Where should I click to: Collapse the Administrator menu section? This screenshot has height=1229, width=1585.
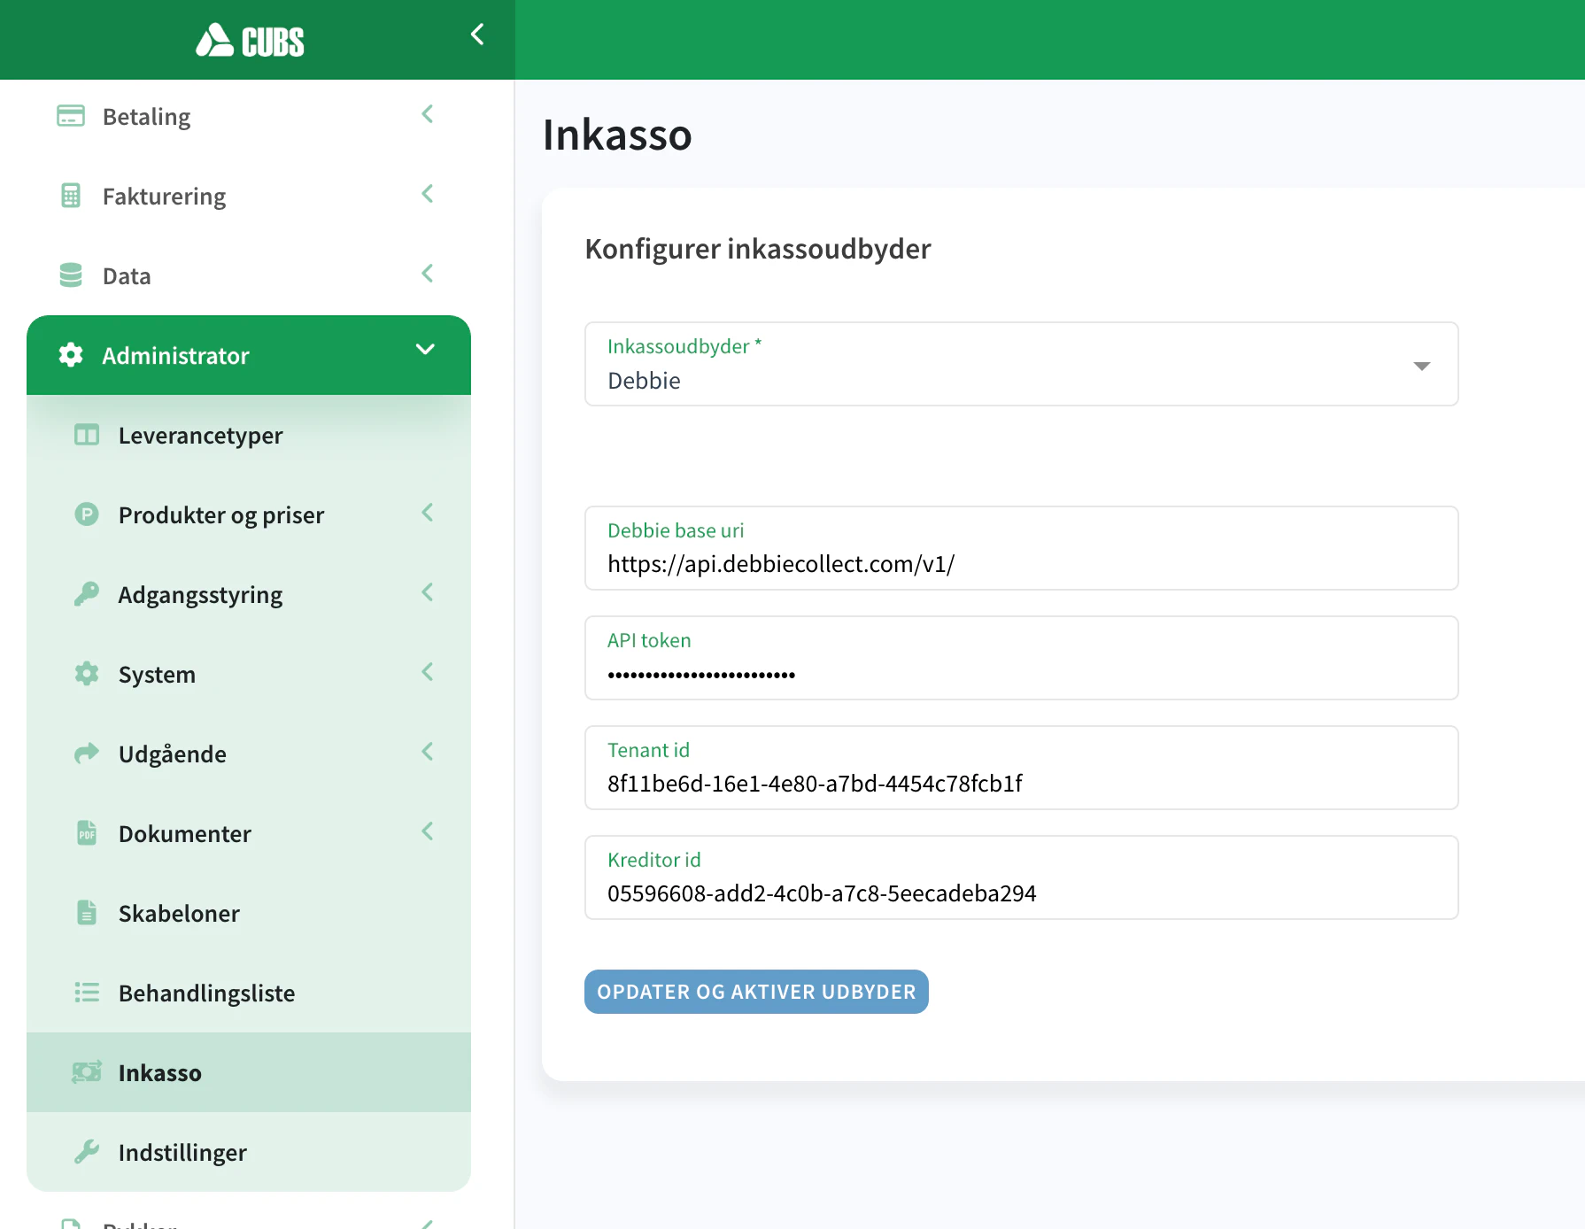(x=425, y=350)
